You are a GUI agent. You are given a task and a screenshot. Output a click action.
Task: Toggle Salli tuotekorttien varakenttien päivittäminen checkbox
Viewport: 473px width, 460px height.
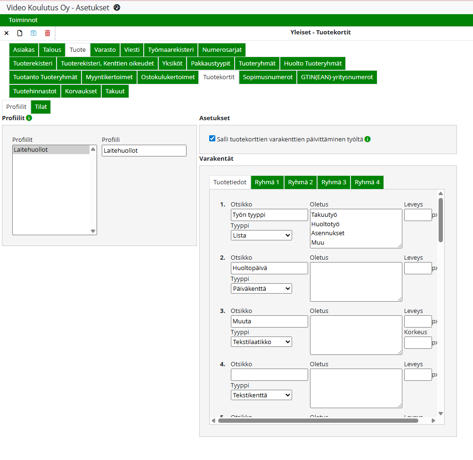coord(212,139)
